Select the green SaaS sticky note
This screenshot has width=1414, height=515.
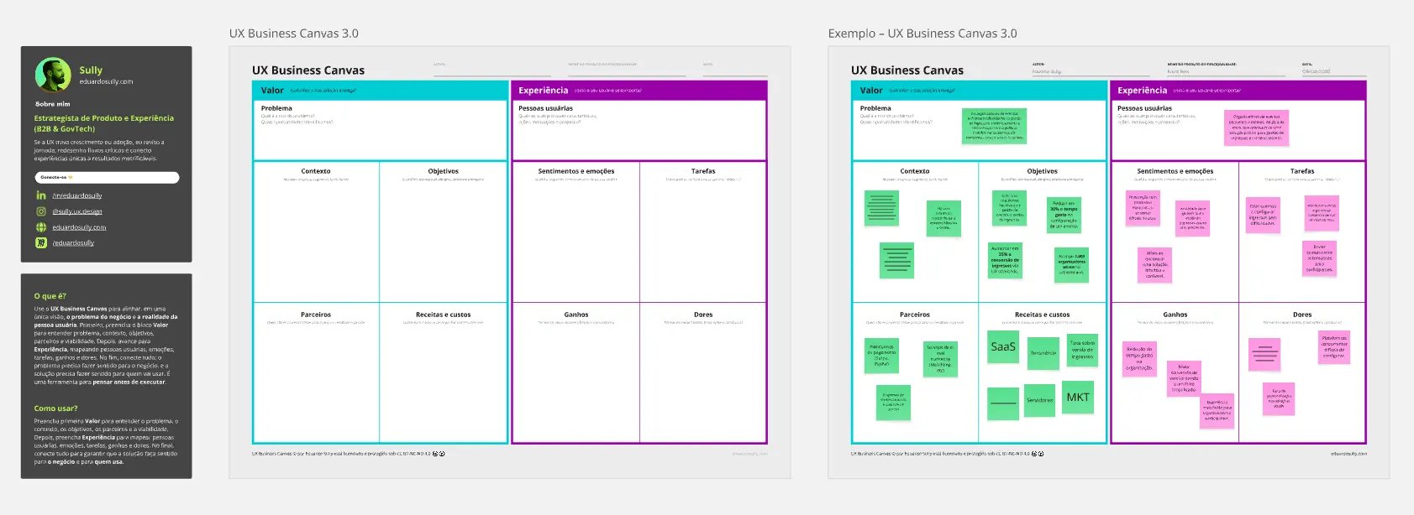click(1003, 346)
